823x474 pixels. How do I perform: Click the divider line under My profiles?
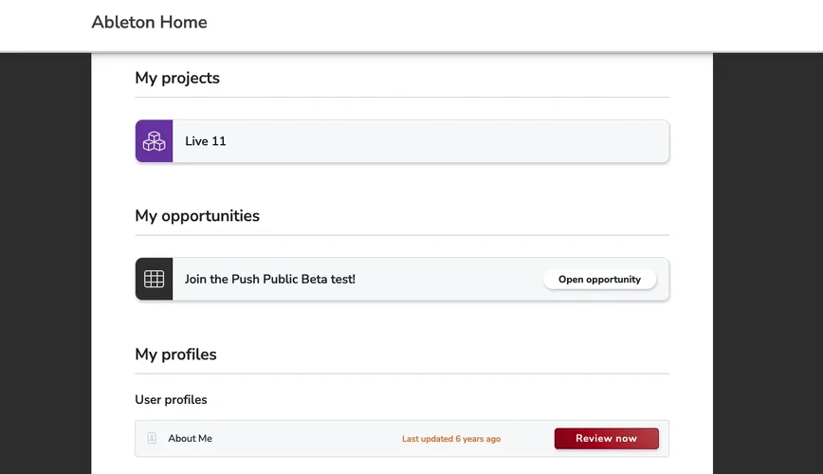(x=402, y=374)
